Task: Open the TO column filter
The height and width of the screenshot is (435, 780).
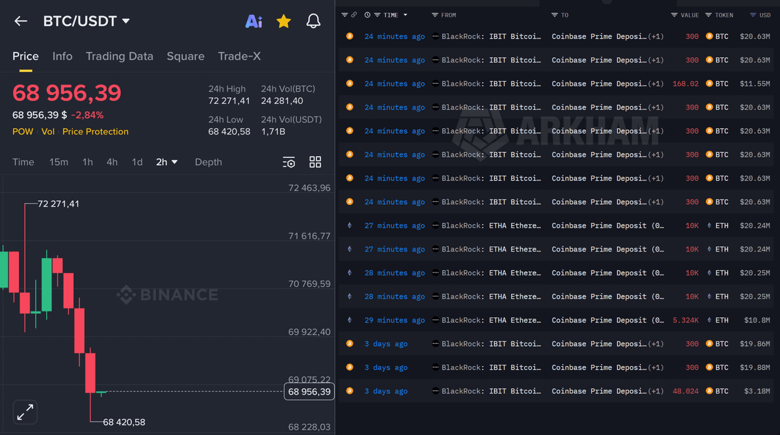Action: point(554,15)
